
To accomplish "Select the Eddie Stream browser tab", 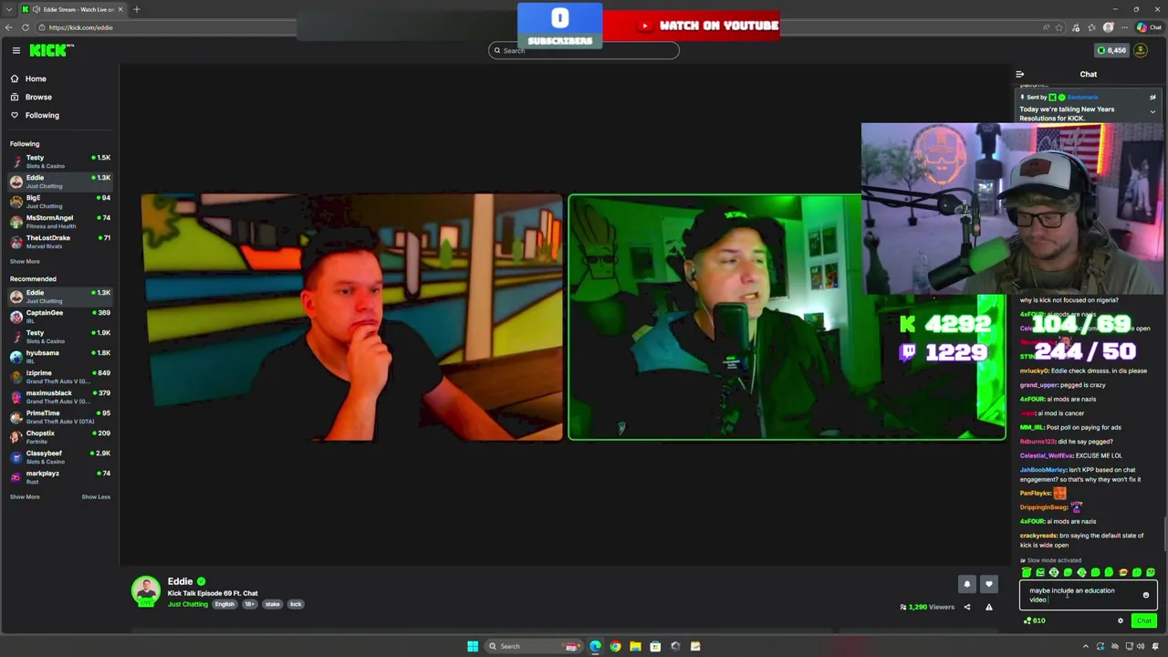I will (x=73, y=9).
